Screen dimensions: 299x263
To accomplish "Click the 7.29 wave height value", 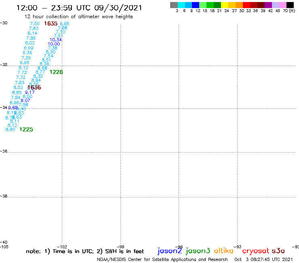I will [x=26, y=58].
